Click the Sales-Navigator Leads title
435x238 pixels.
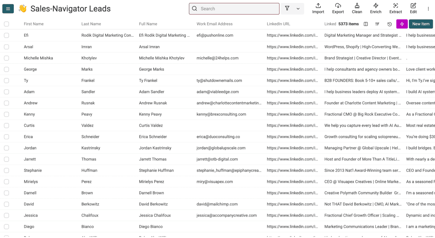pos(71,9)
